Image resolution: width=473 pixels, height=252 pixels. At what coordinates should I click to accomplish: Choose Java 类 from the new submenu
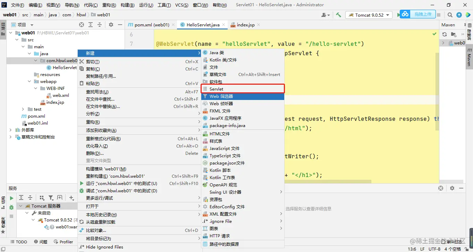click(x=243, y=52)
